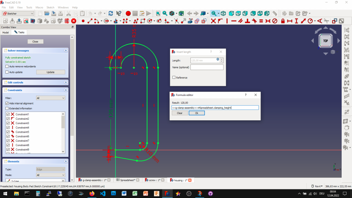Apply the Vertical constraint
Screen dimensions: 352x198
click(227, 21)
